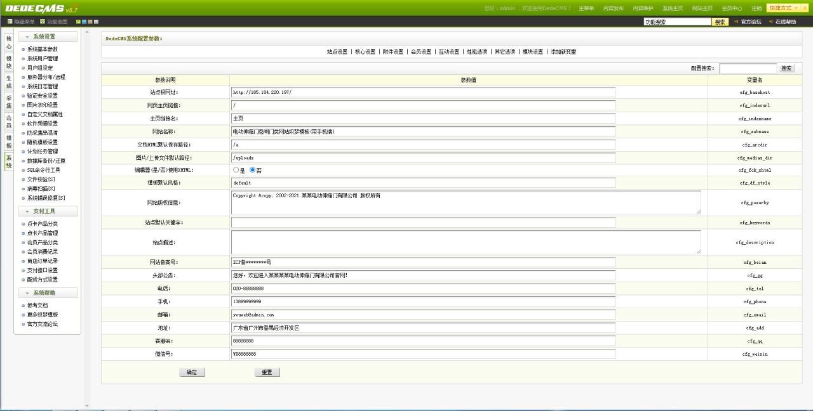Select the 否 radio for XHTML editor
The image size is (813, 411).
coord(253,170)
